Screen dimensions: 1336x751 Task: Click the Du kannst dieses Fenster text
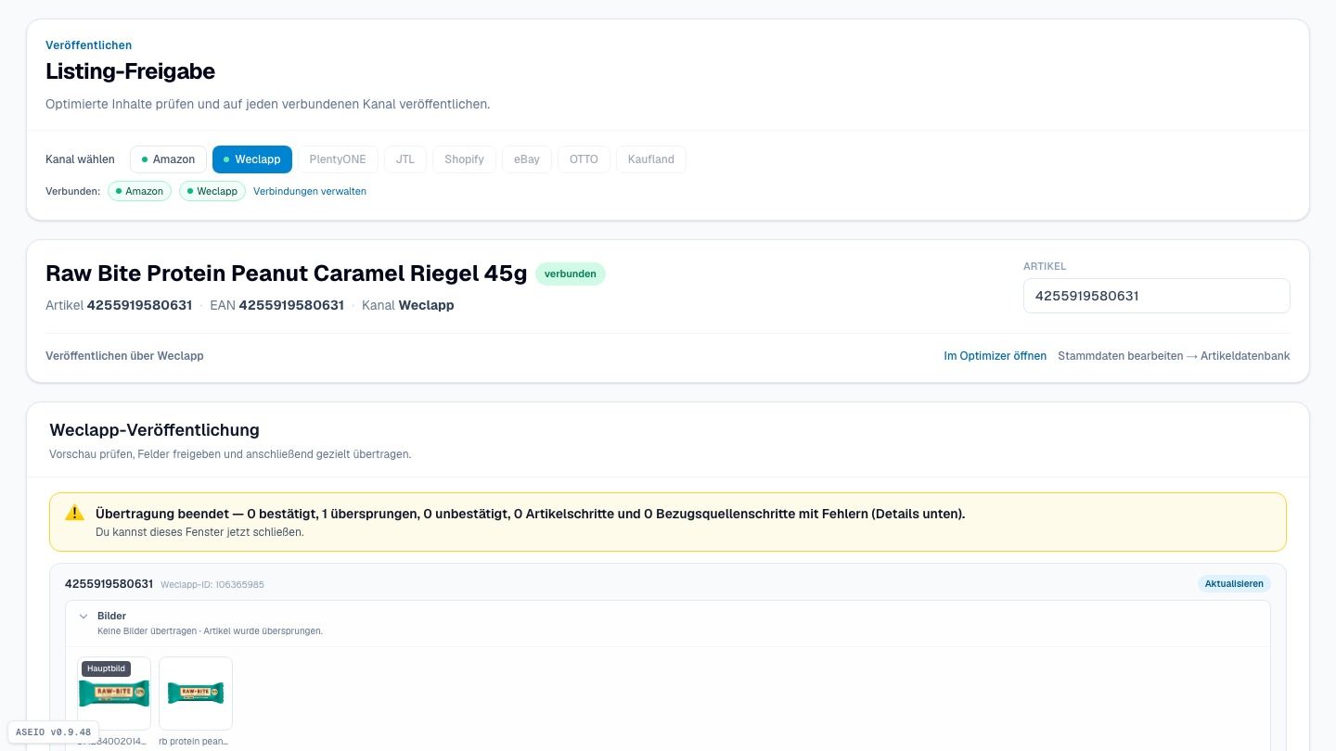pyautogui.click(x=199, y=532)
